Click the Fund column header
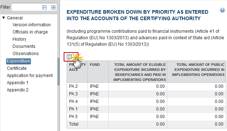 (98, 72)
